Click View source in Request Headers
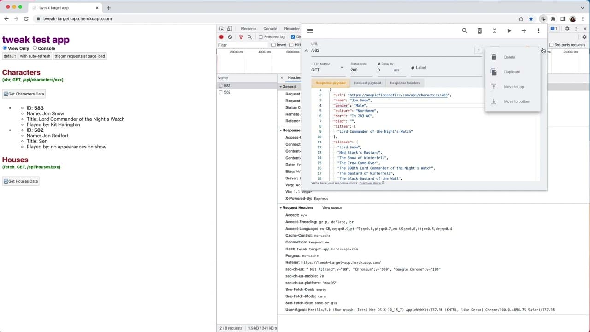Screen dimensions: 590x332 (332, 208)
